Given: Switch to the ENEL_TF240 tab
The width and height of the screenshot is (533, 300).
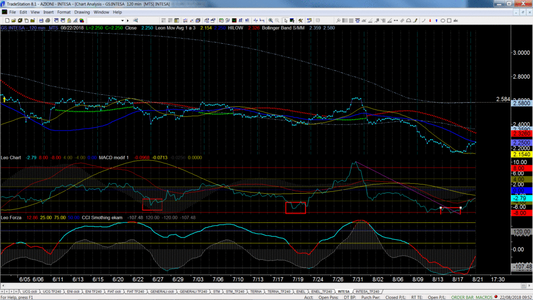Looking at the screenshot, I should [x=322, y=292].
